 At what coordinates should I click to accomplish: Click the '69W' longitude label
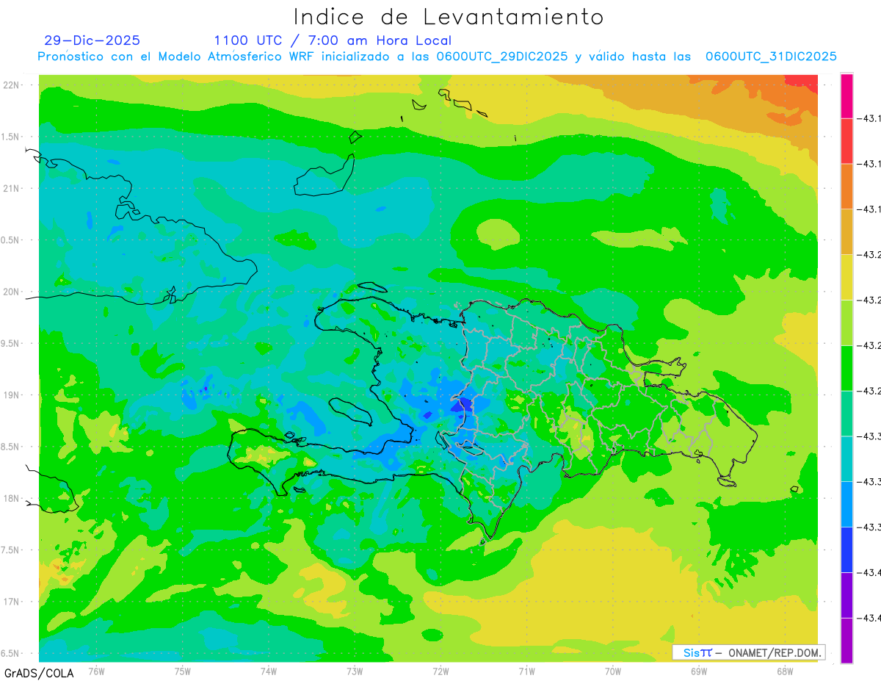tap(699, 671)
